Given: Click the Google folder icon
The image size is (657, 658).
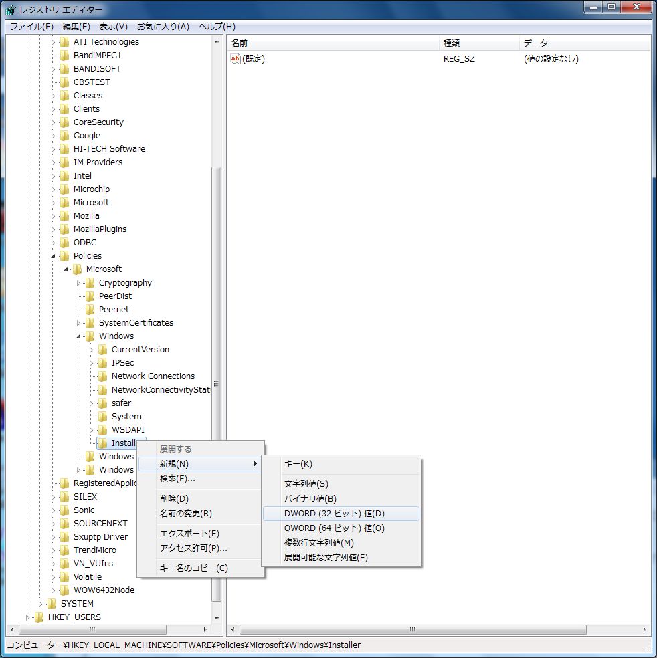Looking at the screenshot, I should [x=65, y=136].
